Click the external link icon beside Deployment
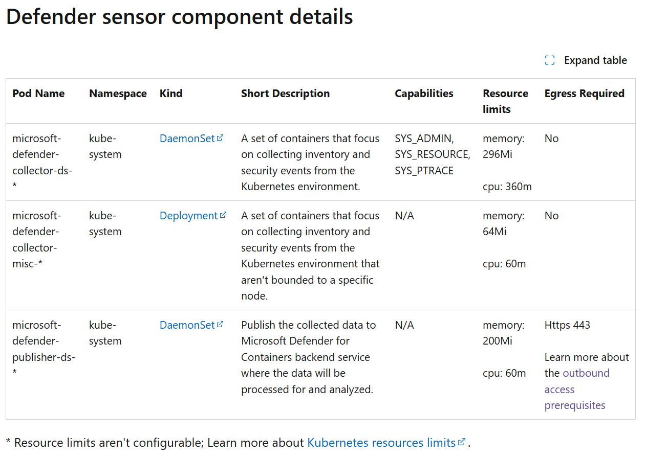The width and height of the screenshot is (646, 457). [223, 214]
